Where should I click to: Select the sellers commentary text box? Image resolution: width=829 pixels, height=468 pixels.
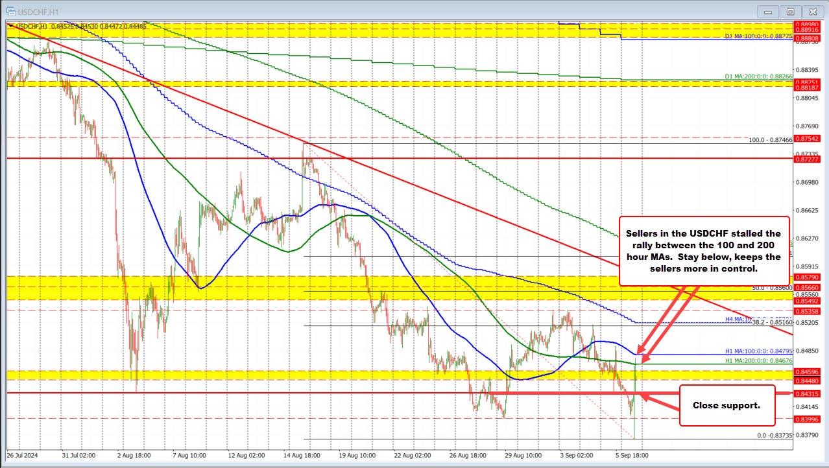pos(705,252)
